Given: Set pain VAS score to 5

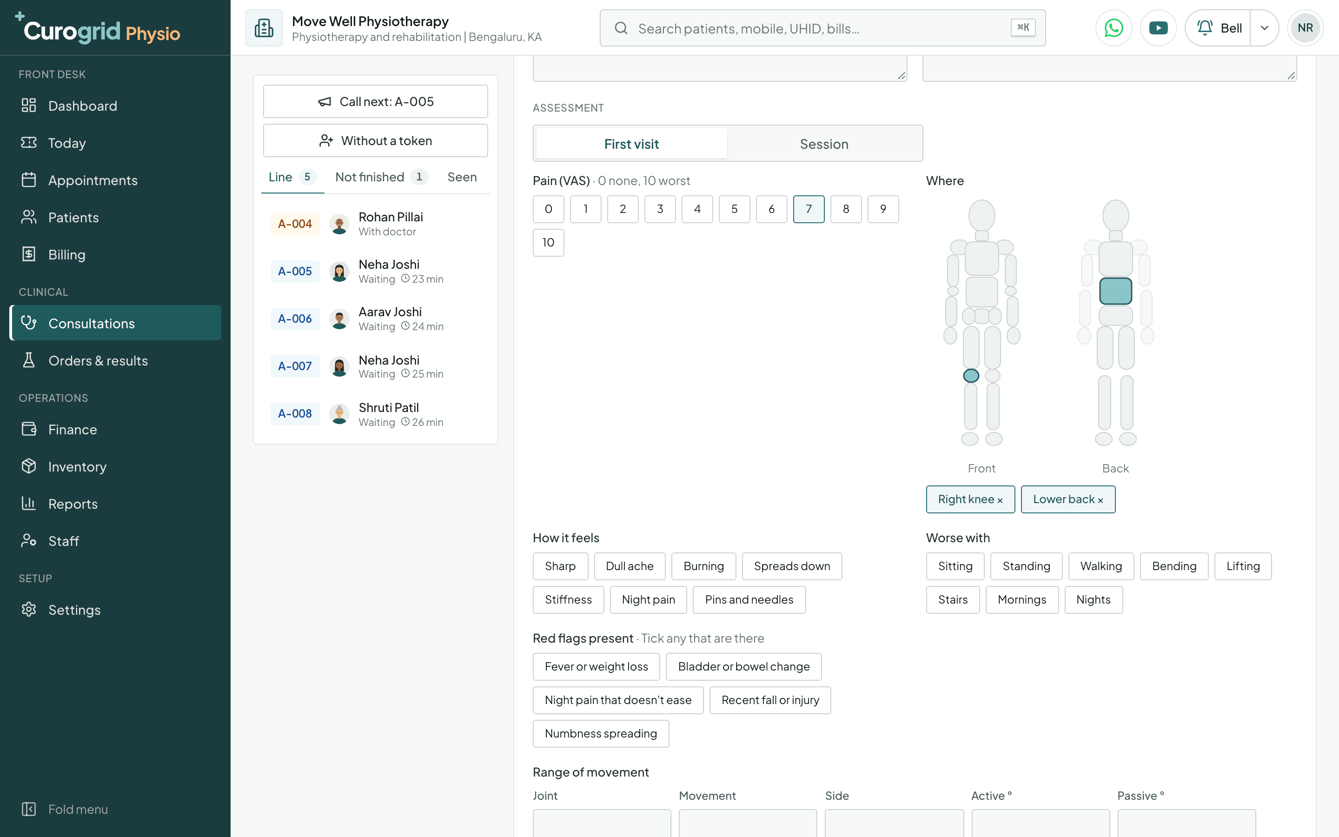Looking at the screenshot, I should point(734,209).
